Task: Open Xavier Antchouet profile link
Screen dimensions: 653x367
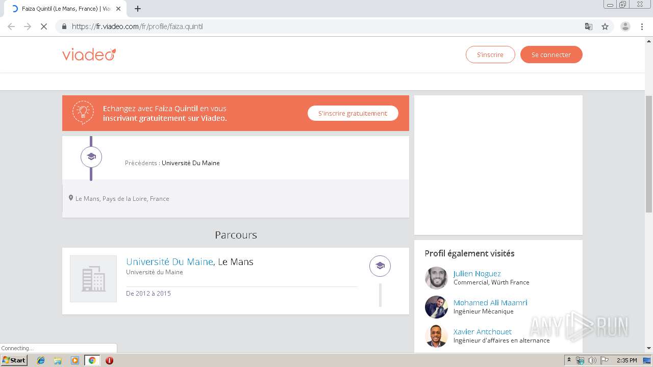Action: click(483, 332)
